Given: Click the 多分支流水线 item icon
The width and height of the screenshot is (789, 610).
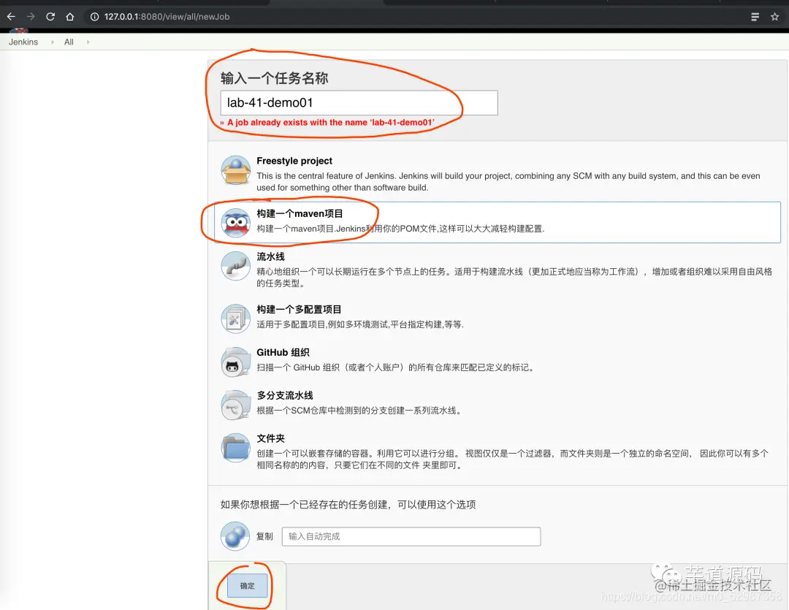Looking at the screenshot, I should [x=235, y=404].
